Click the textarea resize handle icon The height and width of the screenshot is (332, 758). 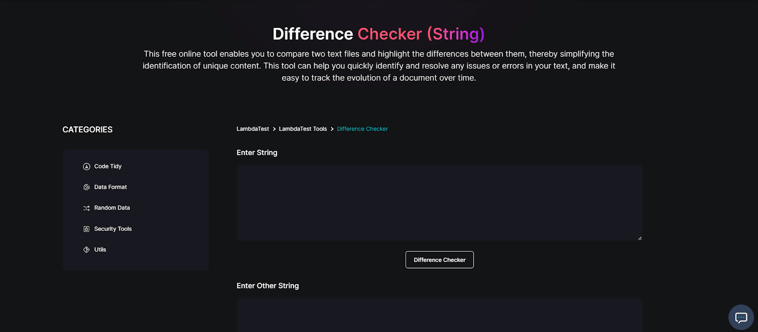click(x=640, y=238)
